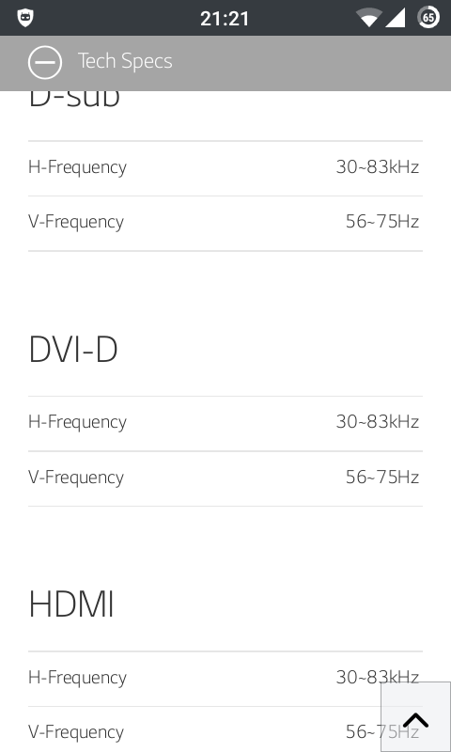451x752 pixels.
Task: Tap the 21:21 clock in status bar
Action: click(225, 19)
